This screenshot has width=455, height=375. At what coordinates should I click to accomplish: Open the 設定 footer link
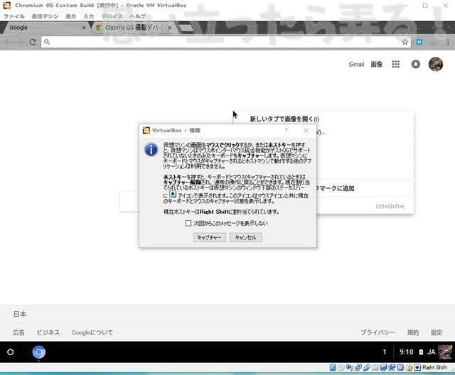[x=437, y=332]
